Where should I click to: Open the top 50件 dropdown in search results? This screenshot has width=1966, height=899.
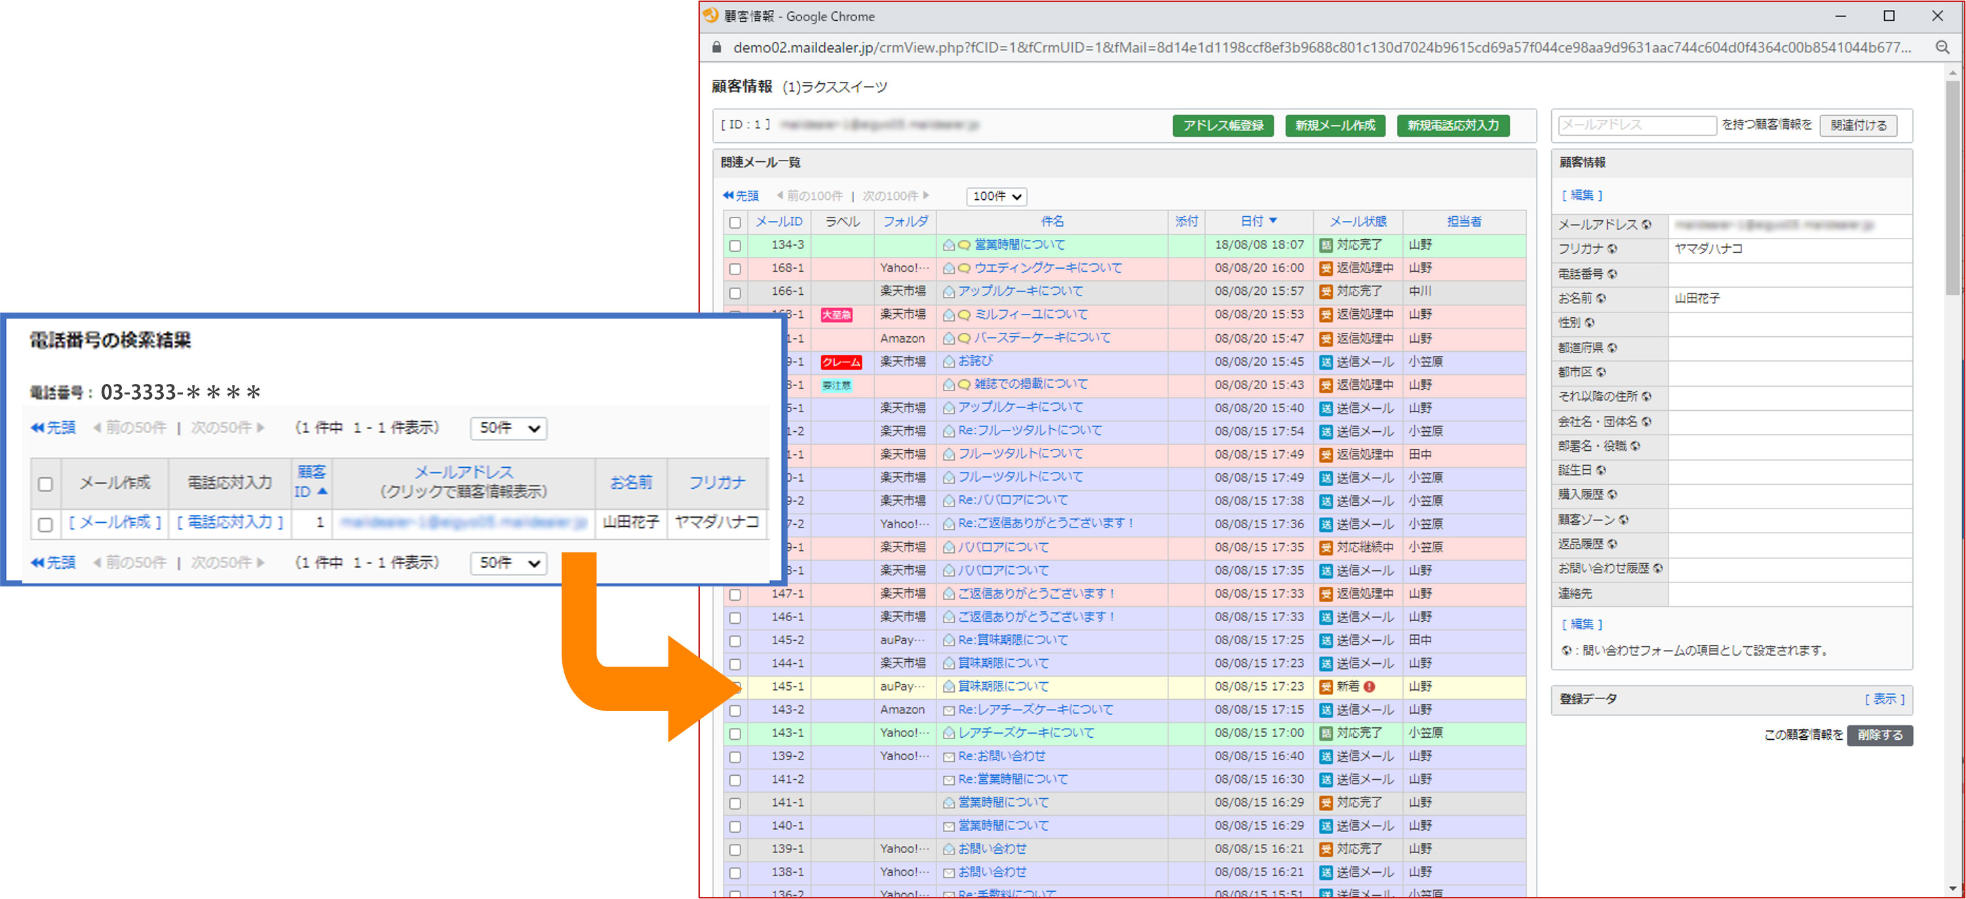tap(509, 428)
